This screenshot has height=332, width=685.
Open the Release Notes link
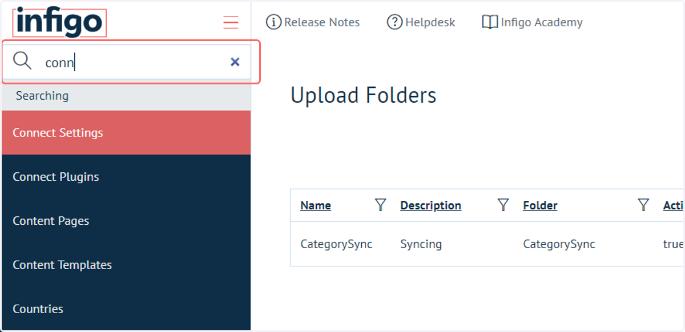pyautogui.click(x=322, y=22)
